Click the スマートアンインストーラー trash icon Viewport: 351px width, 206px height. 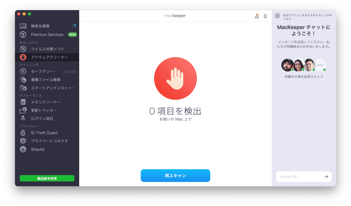23,88
